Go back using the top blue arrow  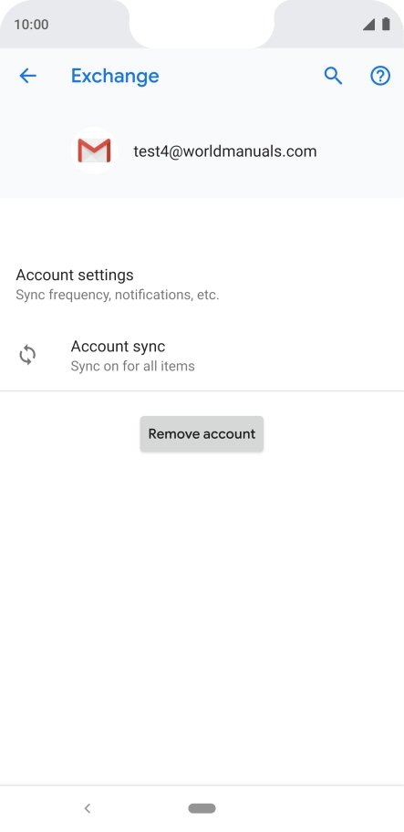(27, 76)
